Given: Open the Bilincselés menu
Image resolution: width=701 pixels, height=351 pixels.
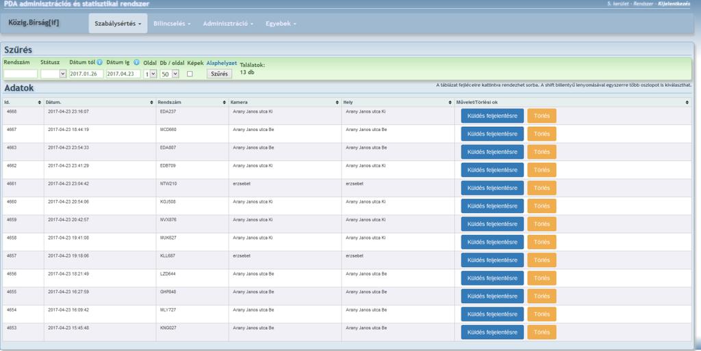Looking at the screenshot, I should [172, 23].
